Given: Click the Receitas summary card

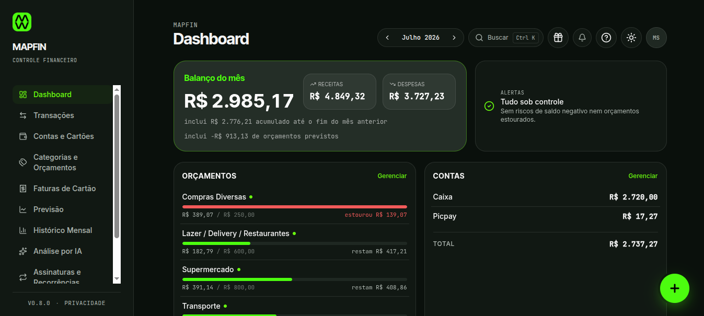Looking at the screenshot, I should [x=340, y=91].
